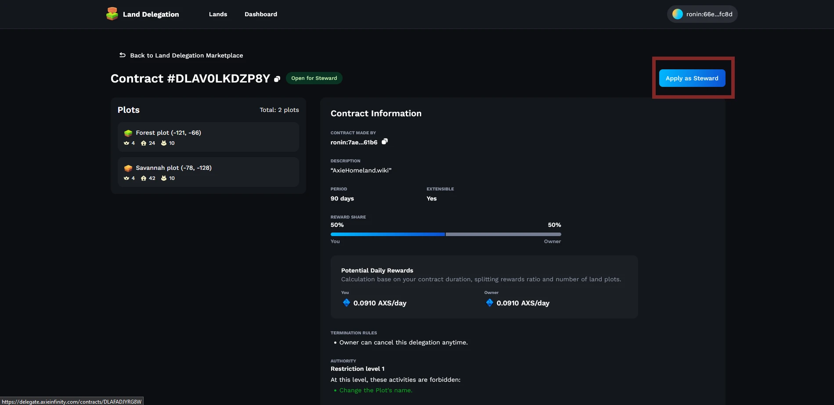Click the wallet avatar circle icon
The width and height of the screenshot is (834, 405).
[678, 14]
